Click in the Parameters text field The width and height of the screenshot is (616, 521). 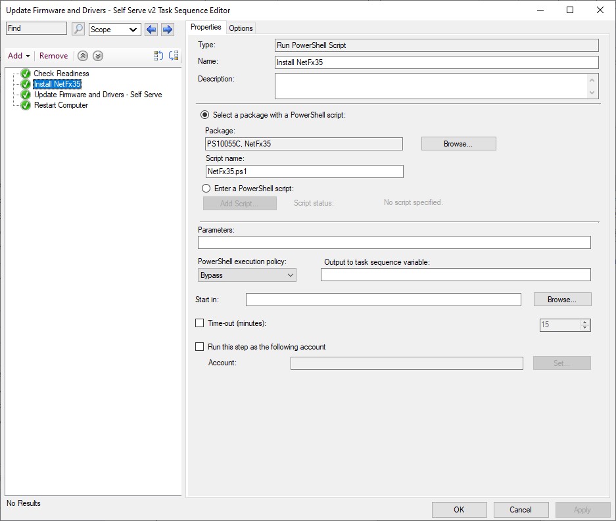[394, 242]
